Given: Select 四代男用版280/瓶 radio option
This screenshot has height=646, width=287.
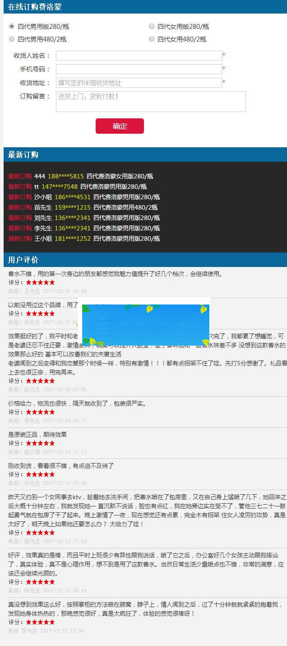Looking at the screenshot, I should (12, 27).
